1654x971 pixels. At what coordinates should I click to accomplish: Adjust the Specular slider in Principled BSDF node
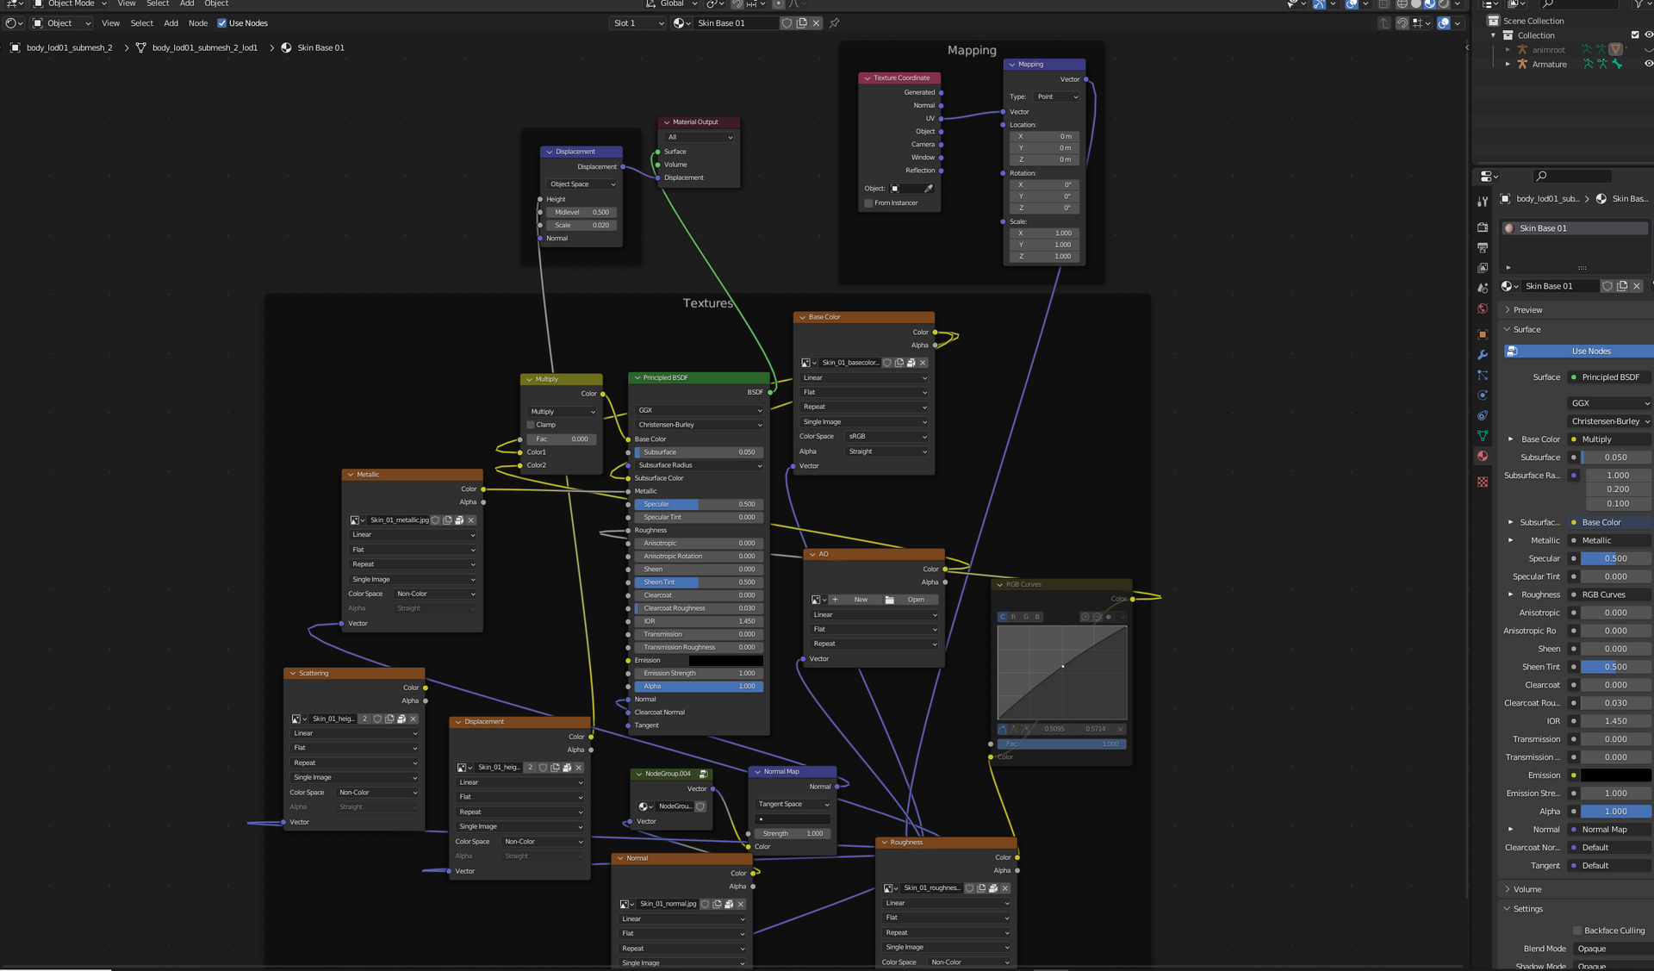[699, 505]
